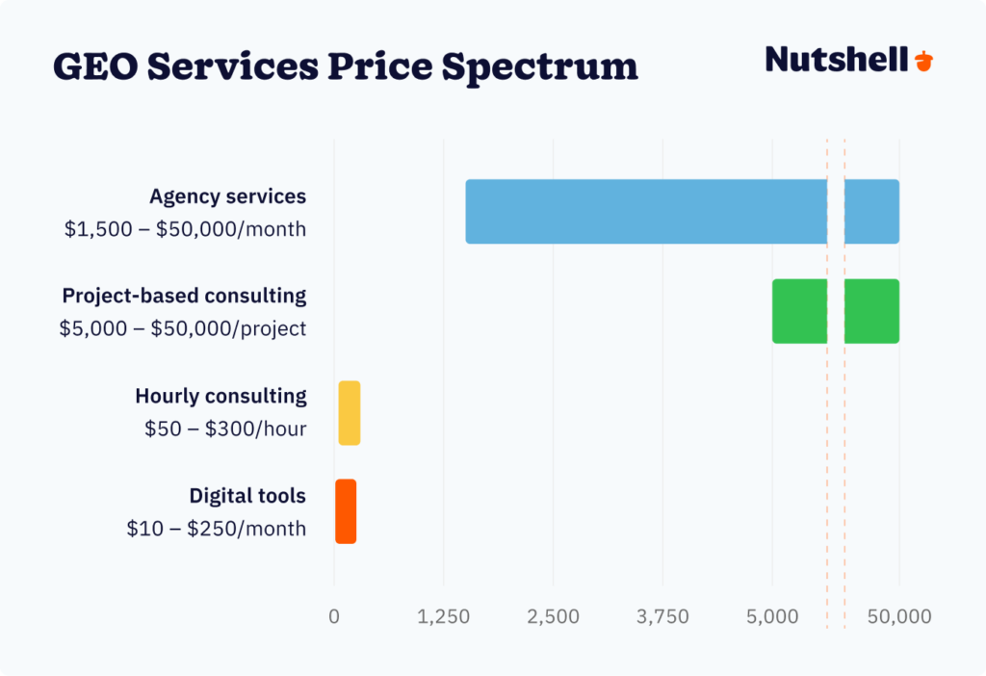This screenshot has height=676, width=986.
Task: Click the Nutshell acorn logo icon
Action: pyautogui.click(x=923, y=61)
